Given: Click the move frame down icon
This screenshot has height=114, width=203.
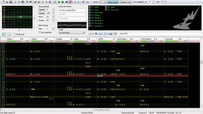Looking at the screenshot, I should click(43, 2).
